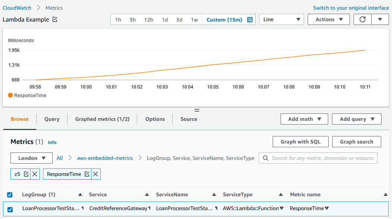Sort by the Metric name column arrow
392x219 pixels.
point(386,194)
